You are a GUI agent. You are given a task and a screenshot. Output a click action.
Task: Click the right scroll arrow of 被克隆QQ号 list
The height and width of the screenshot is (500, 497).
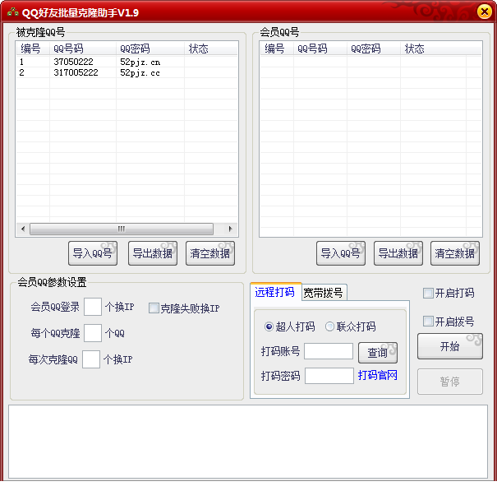pos(230,229)
